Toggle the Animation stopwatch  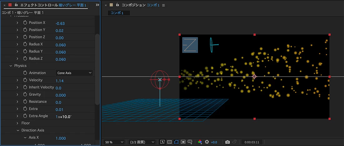pyautogui.click(x=25, y=73)
